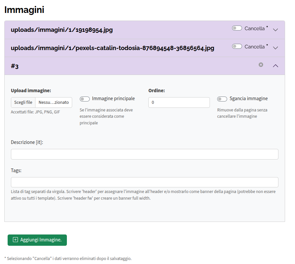Click the Immagine principale label text

click(114, 99)
